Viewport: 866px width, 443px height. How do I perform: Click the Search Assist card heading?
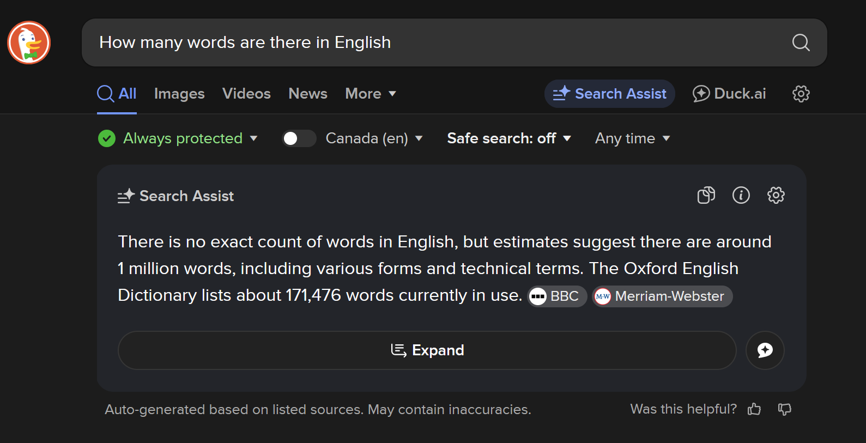point(175,196)
